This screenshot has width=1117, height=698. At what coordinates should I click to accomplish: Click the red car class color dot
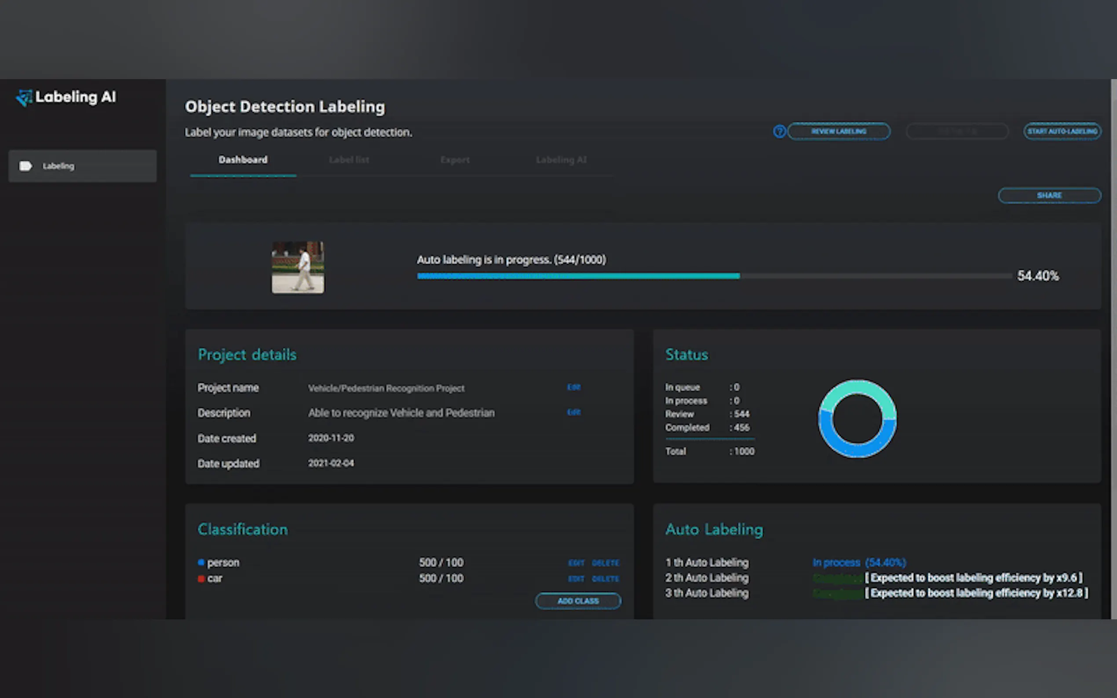(201, 578)
